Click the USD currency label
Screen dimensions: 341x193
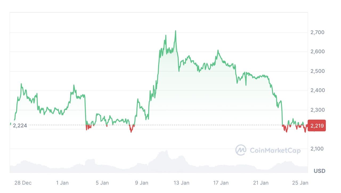click(x=319, y=171)
